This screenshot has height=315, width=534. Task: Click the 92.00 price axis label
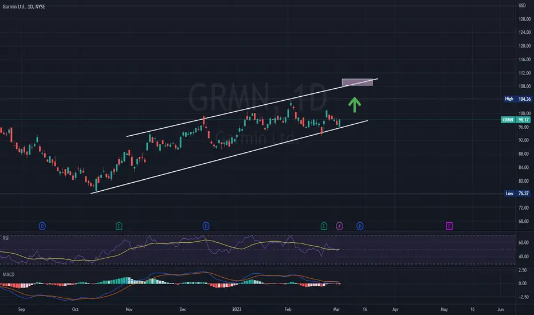click(524, 140)
